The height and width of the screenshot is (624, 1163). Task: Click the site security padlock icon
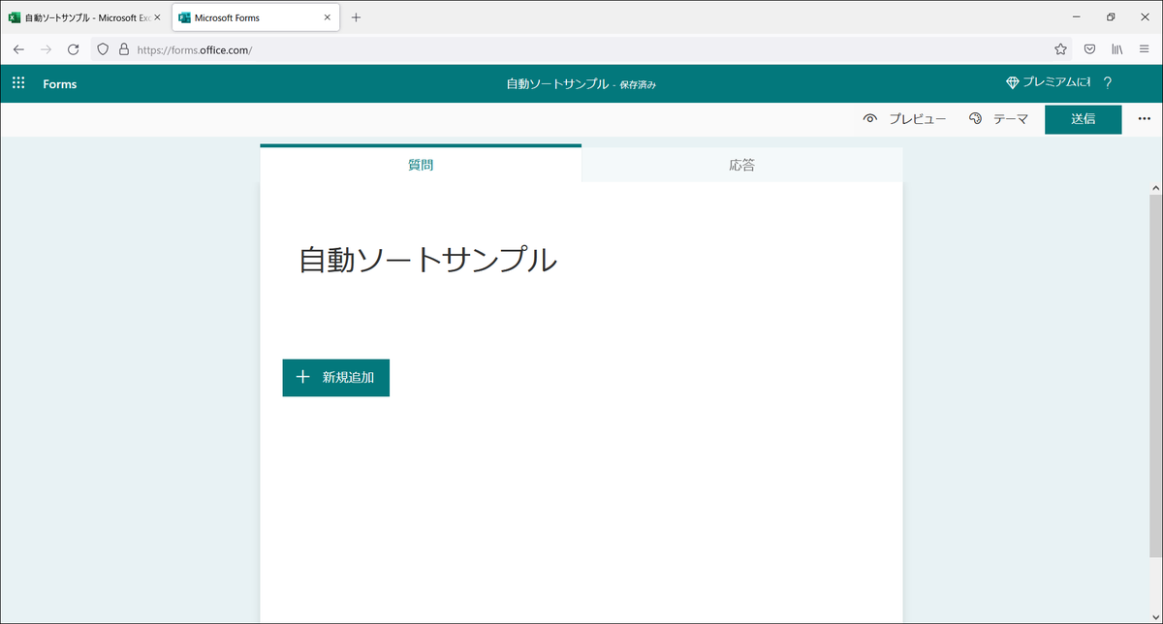(x=122, y=48)
